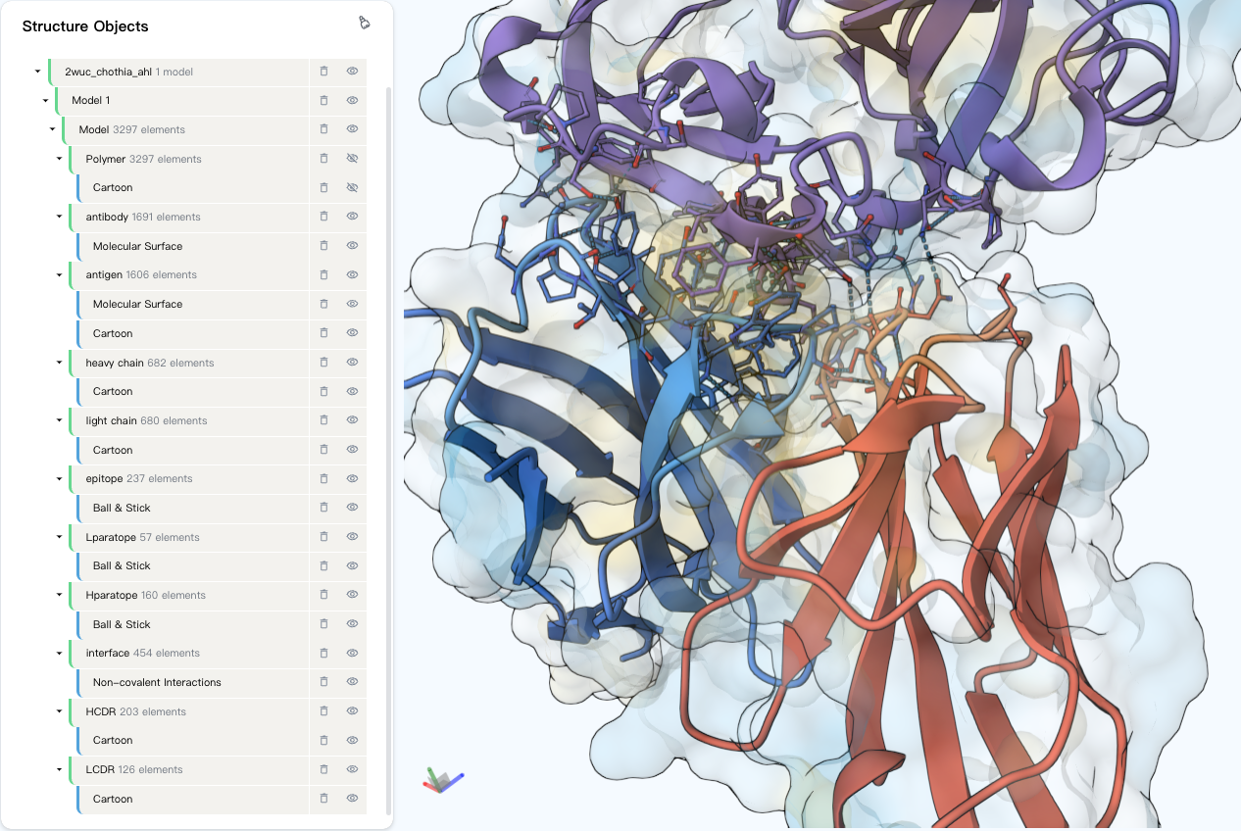Image resolution: width=1241 pixels, height=831 pixels.
Task: Delete the 2wuc_chothia_ahl structure
Action: pos(323,71)
